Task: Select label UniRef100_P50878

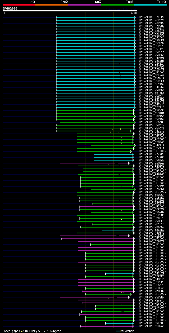Action: point(152,218)
